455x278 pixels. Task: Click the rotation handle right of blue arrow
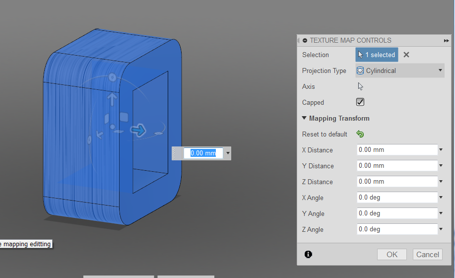pyautogui.click(x=158, y=133)
